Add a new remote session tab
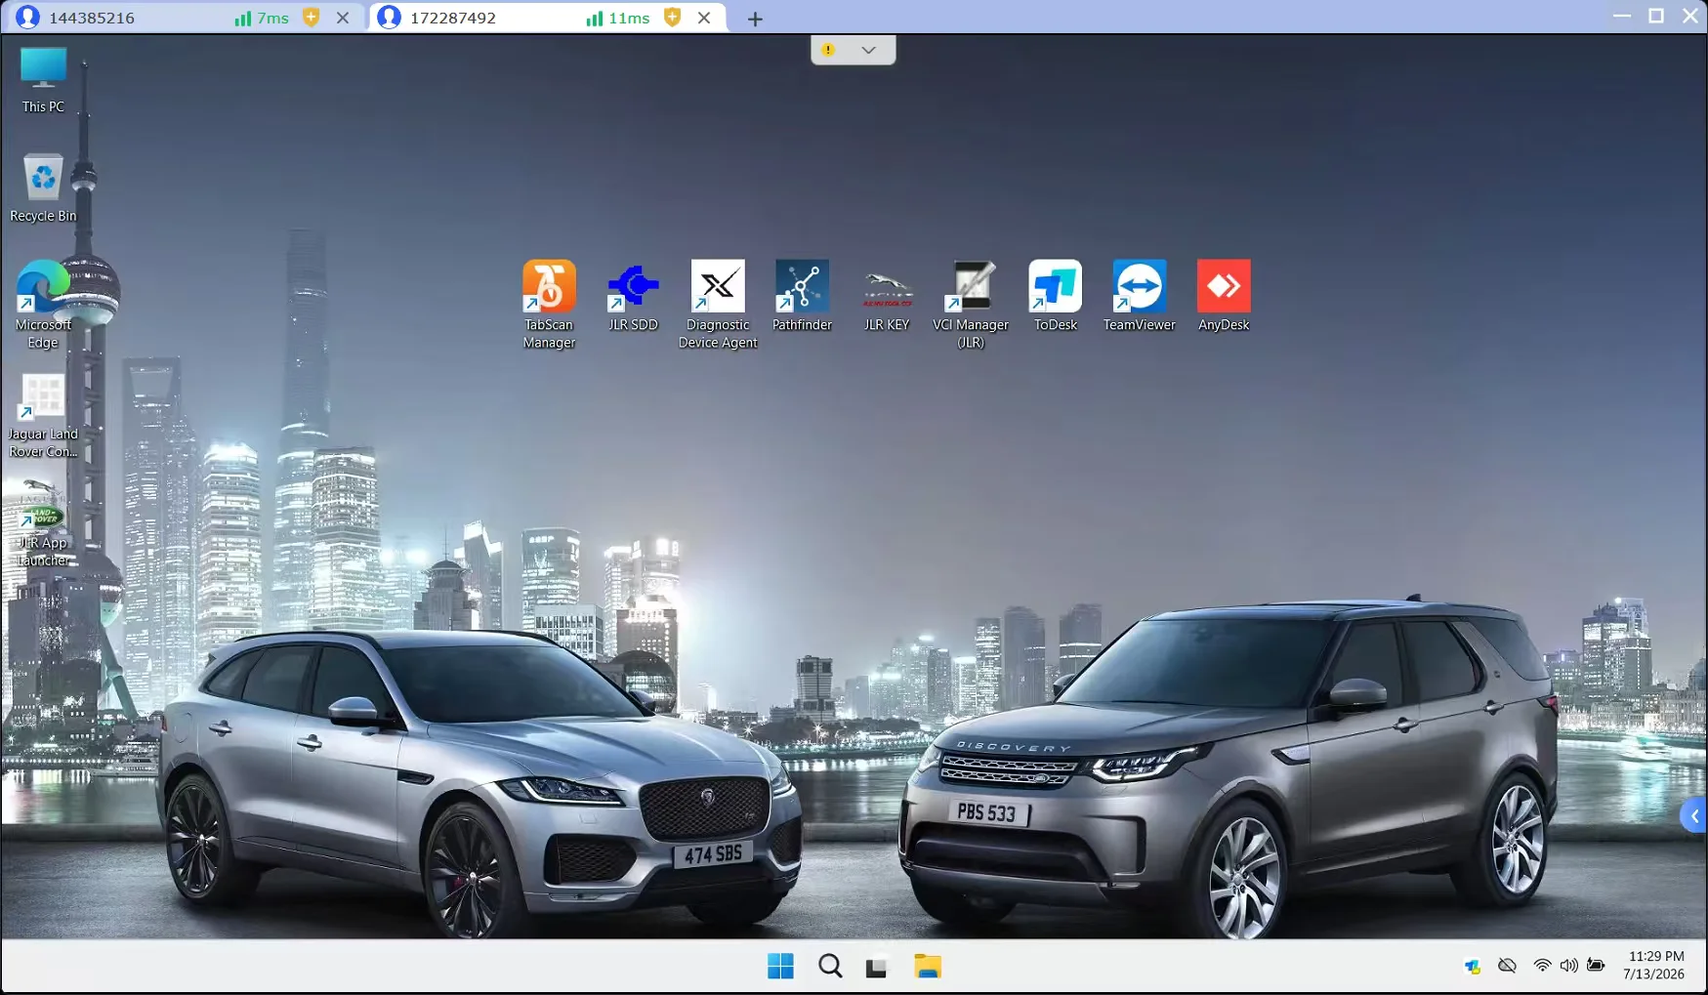Screen dimensions: 1708x995 coord(755,19)
